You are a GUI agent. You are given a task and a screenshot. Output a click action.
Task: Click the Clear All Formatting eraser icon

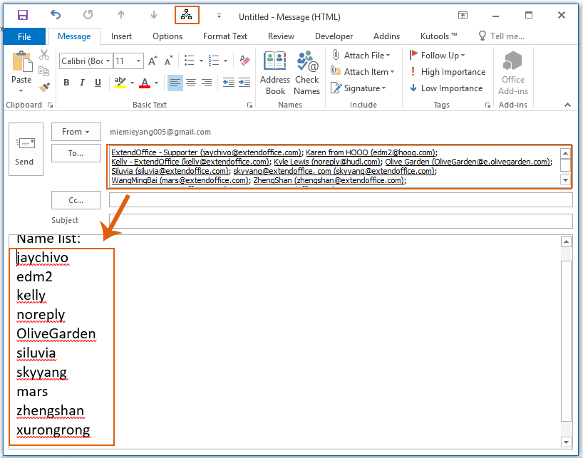coord(245,61)
